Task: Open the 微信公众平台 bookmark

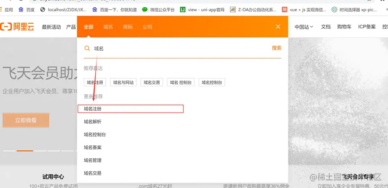Action: [158, 10]
